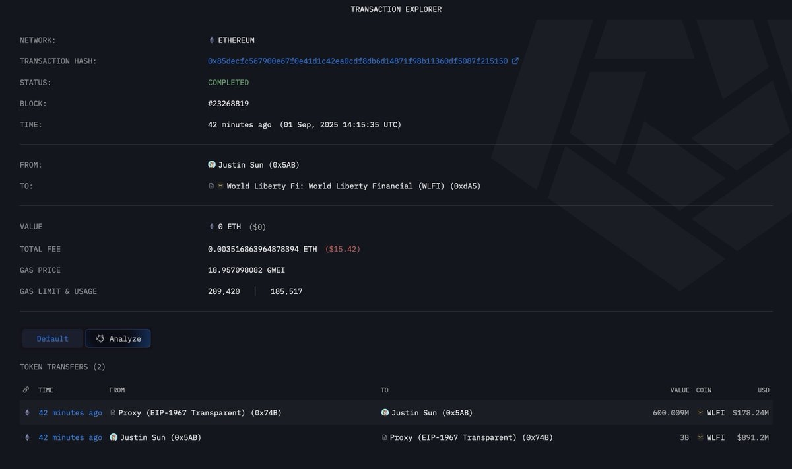This screenshot has width=792, height=469.
Task: Select gas limit value 209,420
Action: 224,291
